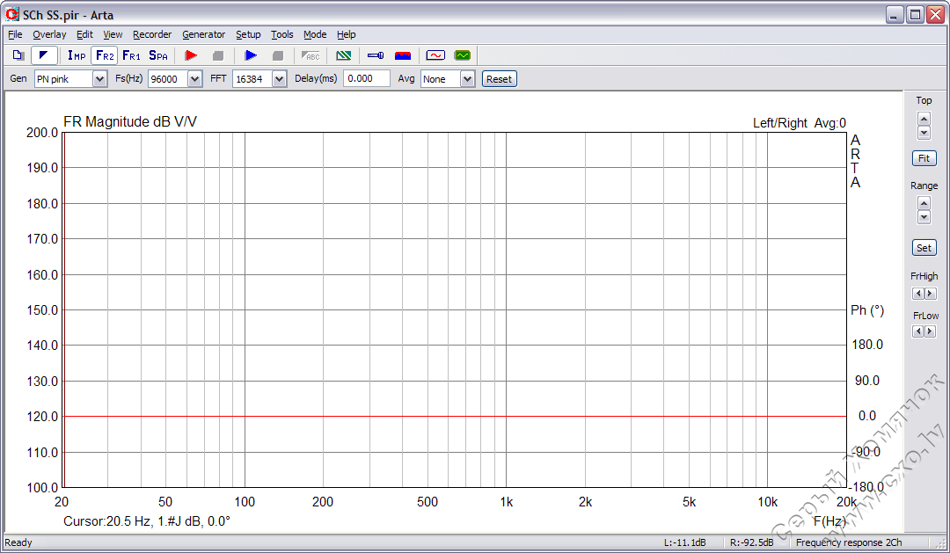Select FR2 dual channel frequency response
Viewport: 950px width, 553px height.
click(104, 55)
